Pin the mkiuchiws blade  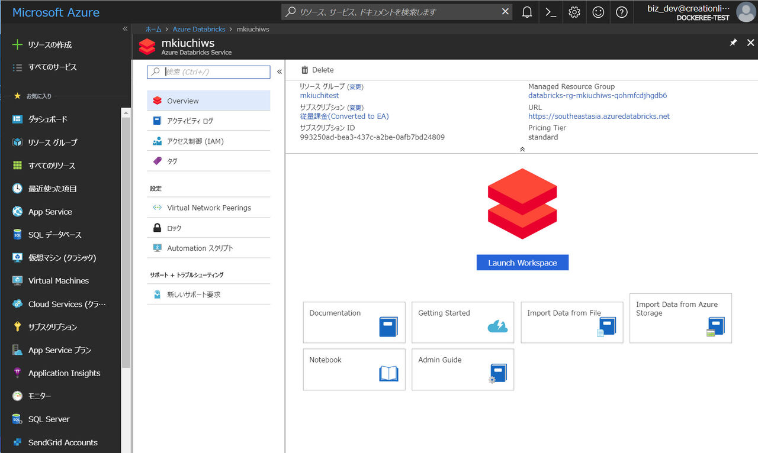[x=733, y=43]
